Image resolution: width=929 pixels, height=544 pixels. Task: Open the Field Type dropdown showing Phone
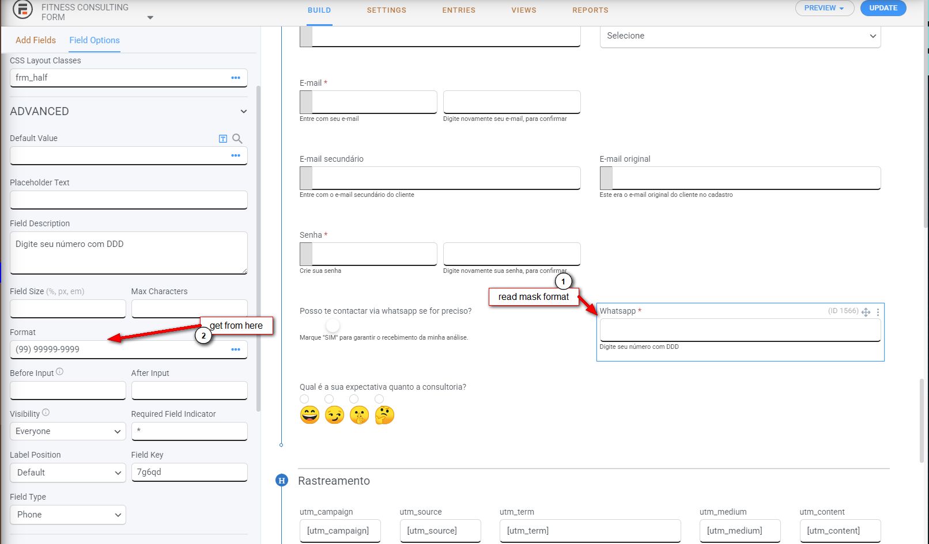pos(68,515)
